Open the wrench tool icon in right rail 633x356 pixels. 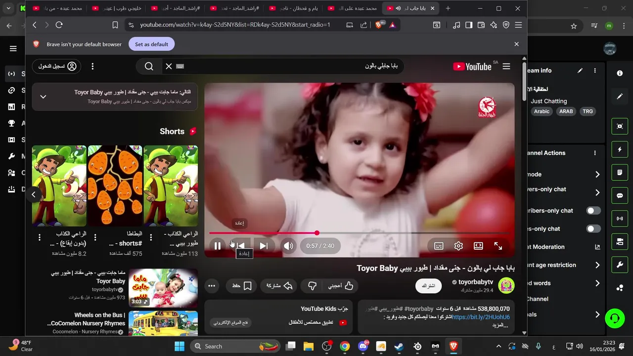point(620,265)
